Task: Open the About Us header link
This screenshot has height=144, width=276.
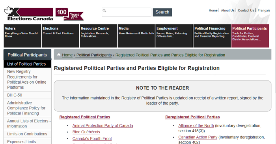Action: (228, 10)
